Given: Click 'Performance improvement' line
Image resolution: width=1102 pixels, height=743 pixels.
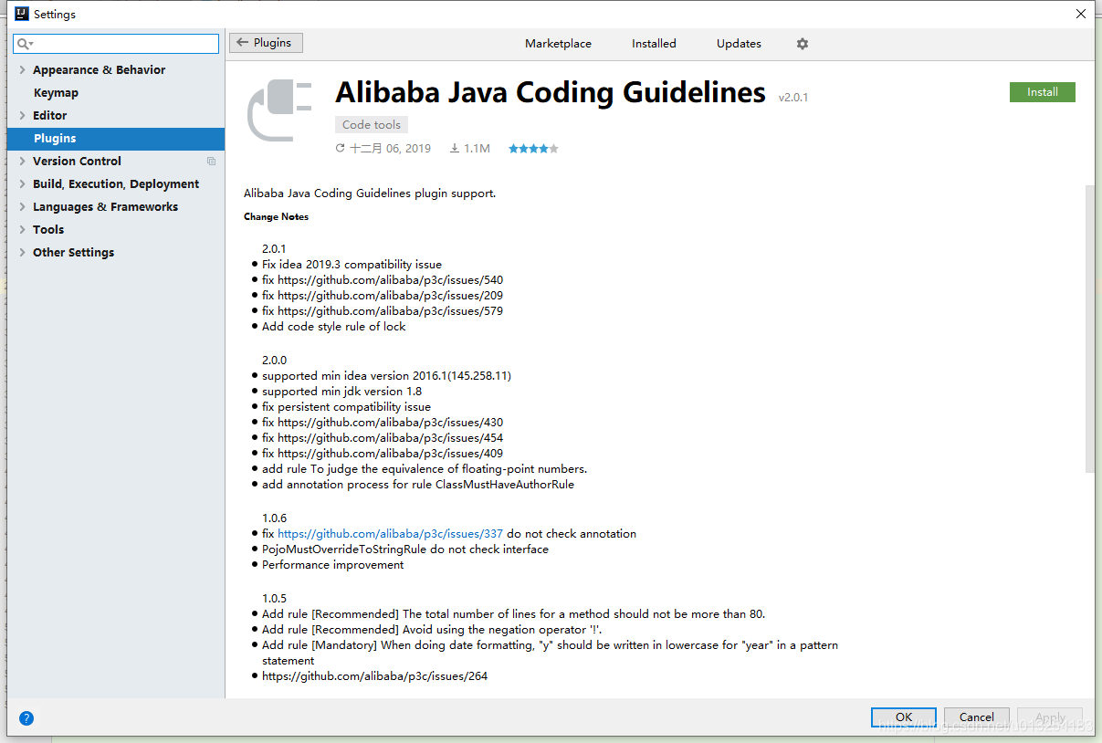Looking at the screenshot, I should tap(332, 565).
